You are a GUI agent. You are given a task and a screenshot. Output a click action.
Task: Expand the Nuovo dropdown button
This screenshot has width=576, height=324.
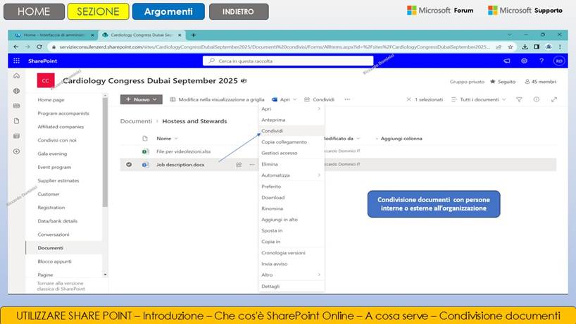[x=141, y=99]
